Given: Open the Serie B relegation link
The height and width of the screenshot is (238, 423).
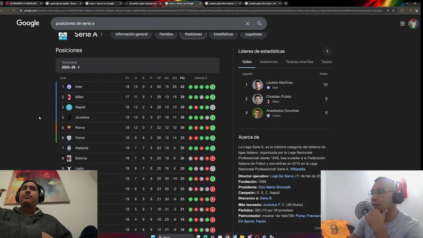Looking at the screenshot, I should [x=266, y=198].
